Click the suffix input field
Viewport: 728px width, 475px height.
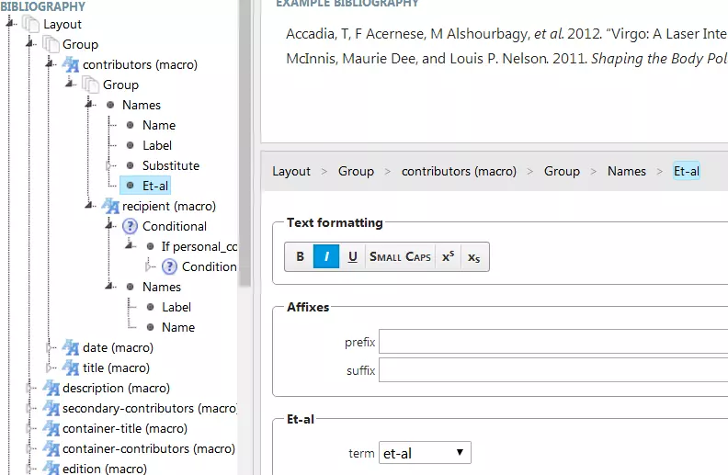(552, 371)
